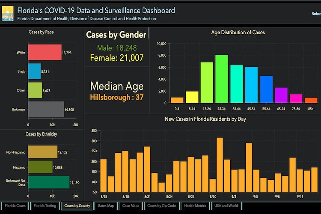Click the 9/2 date axis label

[x=234, y=196]
